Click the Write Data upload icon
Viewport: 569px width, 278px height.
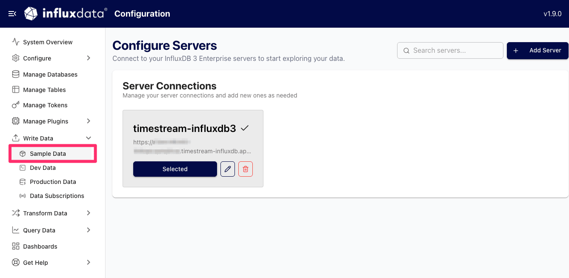click(x=16, y=138)
